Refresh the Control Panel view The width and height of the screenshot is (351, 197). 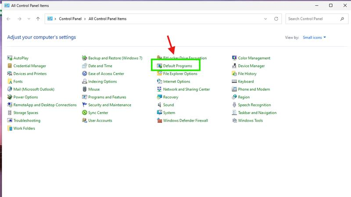point(276,19)
